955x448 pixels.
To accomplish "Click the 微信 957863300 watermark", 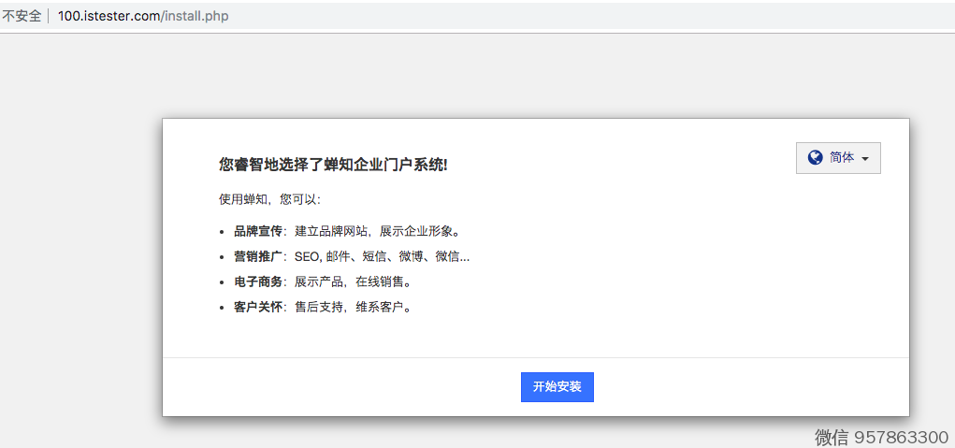I will click(881, 437).
